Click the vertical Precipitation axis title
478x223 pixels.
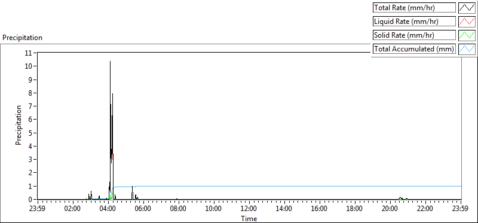click(19, 125)
